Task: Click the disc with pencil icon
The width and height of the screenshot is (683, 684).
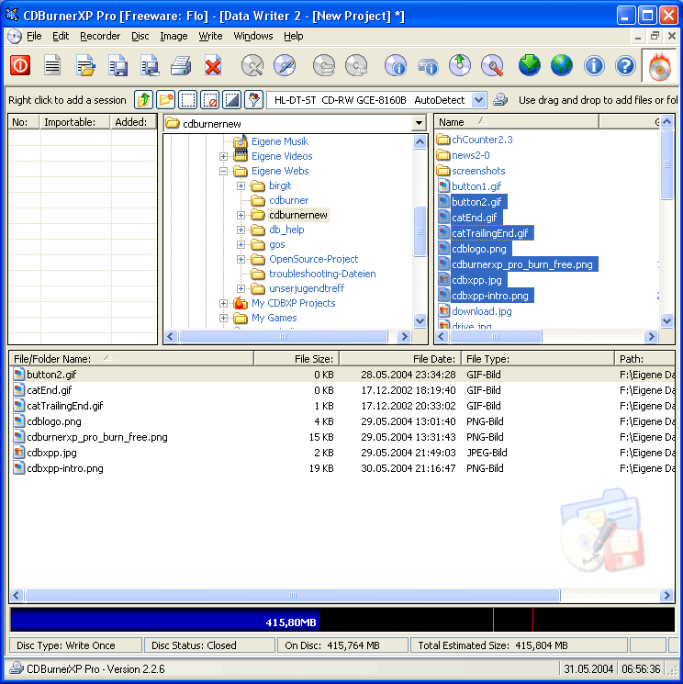Action: point(285,66)
